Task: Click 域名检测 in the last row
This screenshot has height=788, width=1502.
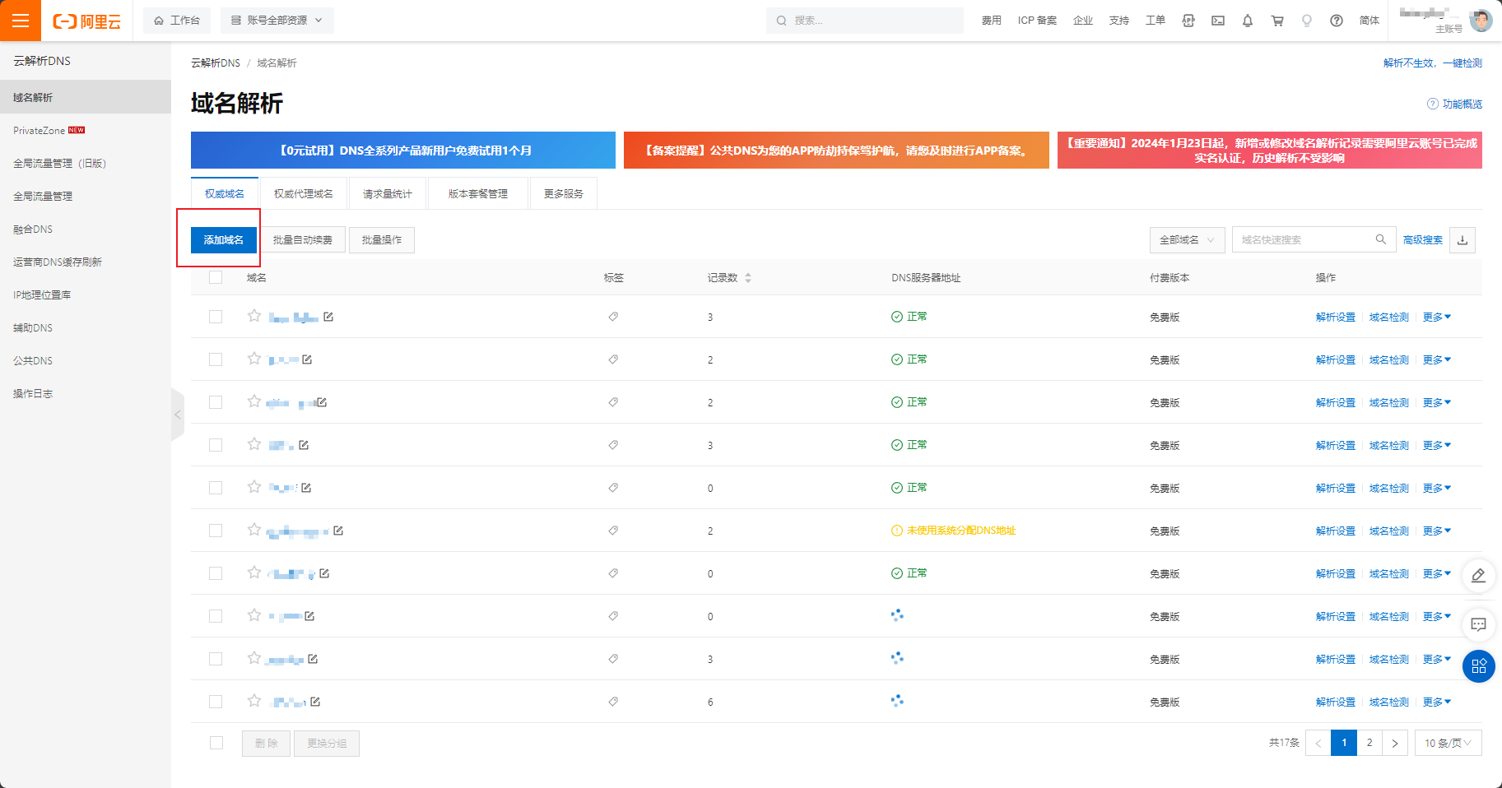Action: pos(1389,702)
